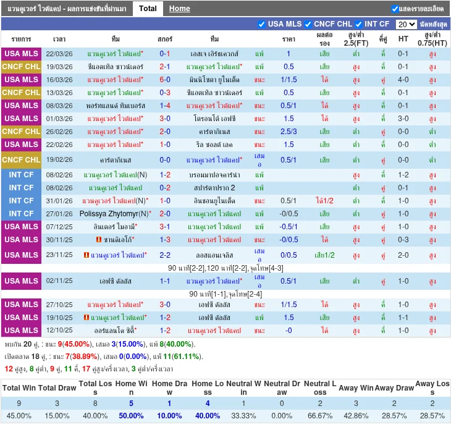Disable the INT CF filter checkbox
Screen dimensions: 451x427
(358, 24)
